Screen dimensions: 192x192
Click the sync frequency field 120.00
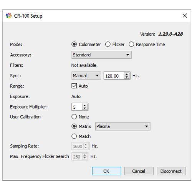[114, 76]
